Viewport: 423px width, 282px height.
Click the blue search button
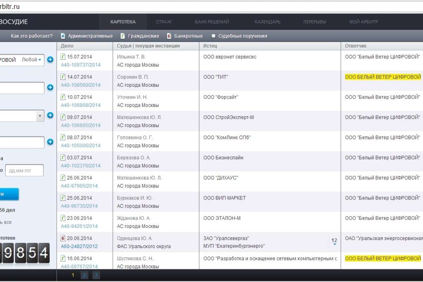point(10,194)
